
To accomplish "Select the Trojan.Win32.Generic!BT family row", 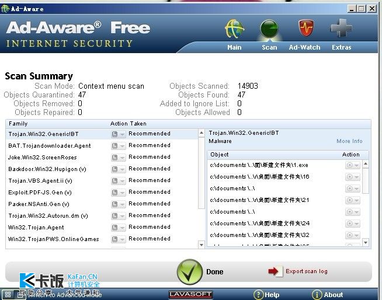I will tap(102, 134).
